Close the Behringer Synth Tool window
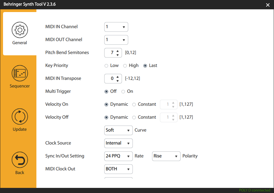274x193 pixels. (x=268, y=5)
